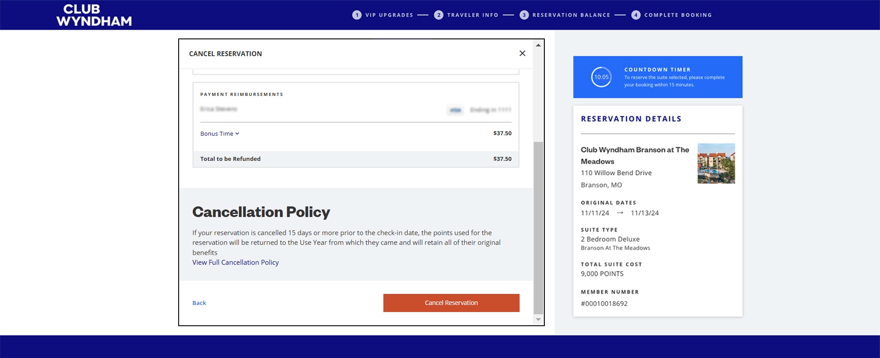The image size is (880, 358).
Task: Click the Bonus Time amount $37.50
Action: 502,133
